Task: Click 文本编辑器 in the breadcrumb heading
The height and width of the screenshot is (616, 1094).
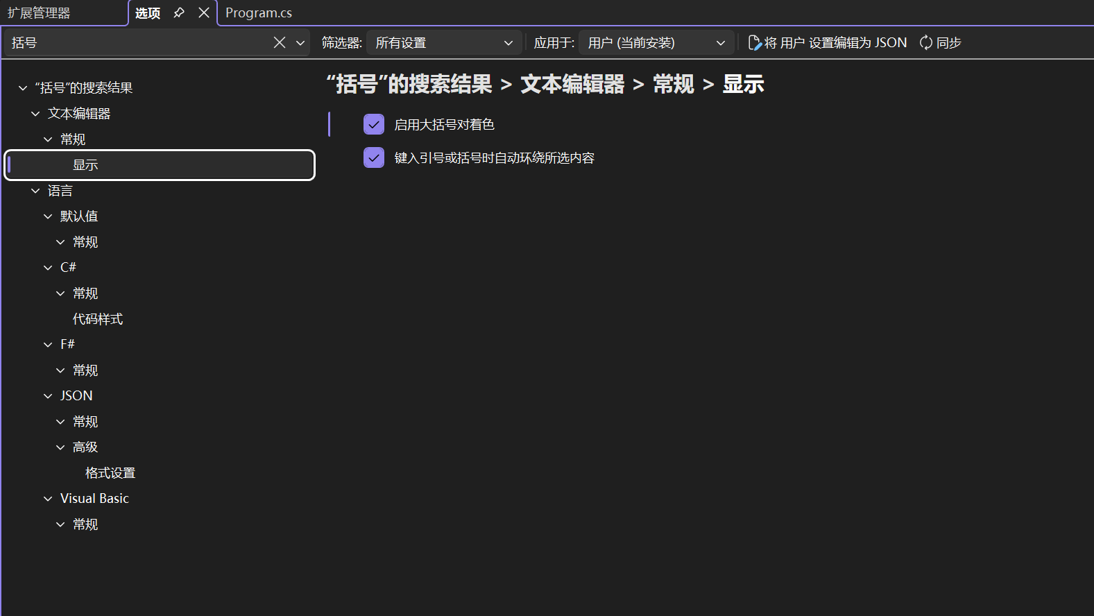Action: [x=572, y=84]
